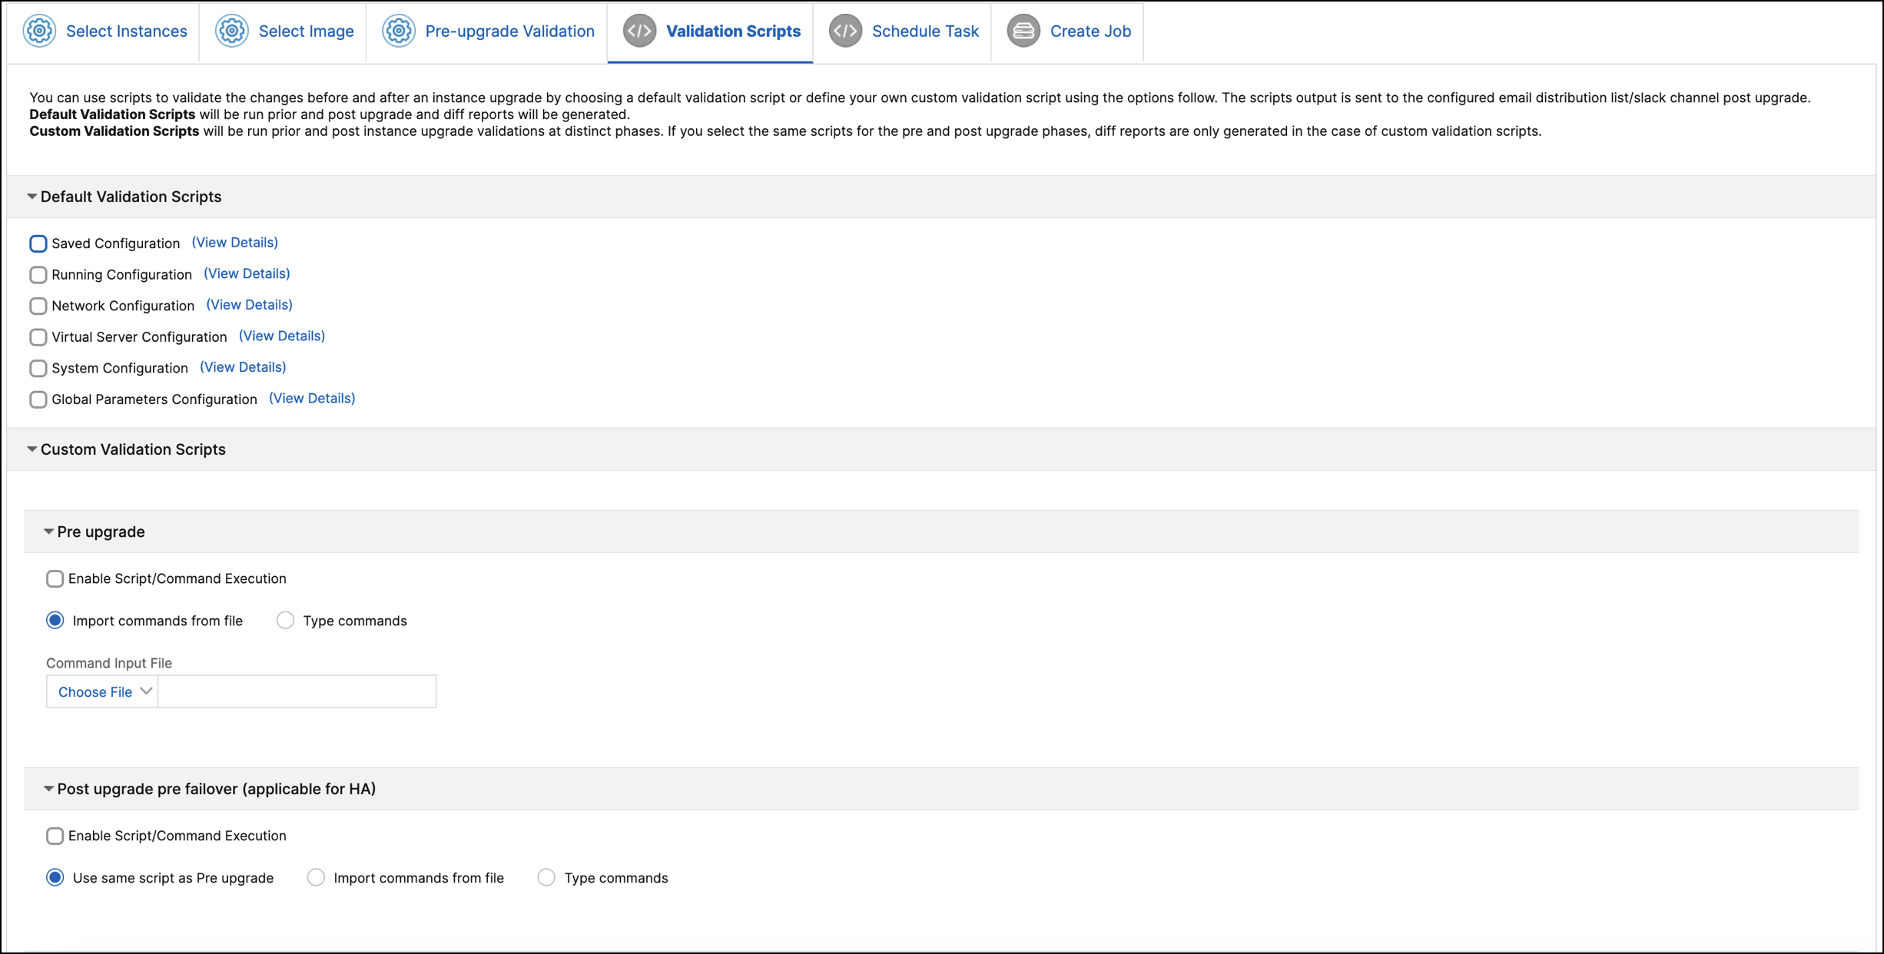This screenshot has height=954, width=1884.
Task: Collapse Post upgrade pre failover section
Action: 48,789
